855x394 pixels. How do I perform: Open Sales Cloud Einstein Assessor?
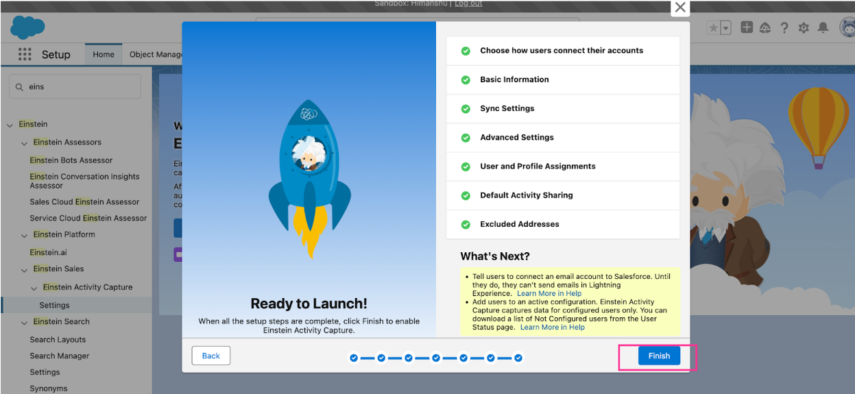84,201
